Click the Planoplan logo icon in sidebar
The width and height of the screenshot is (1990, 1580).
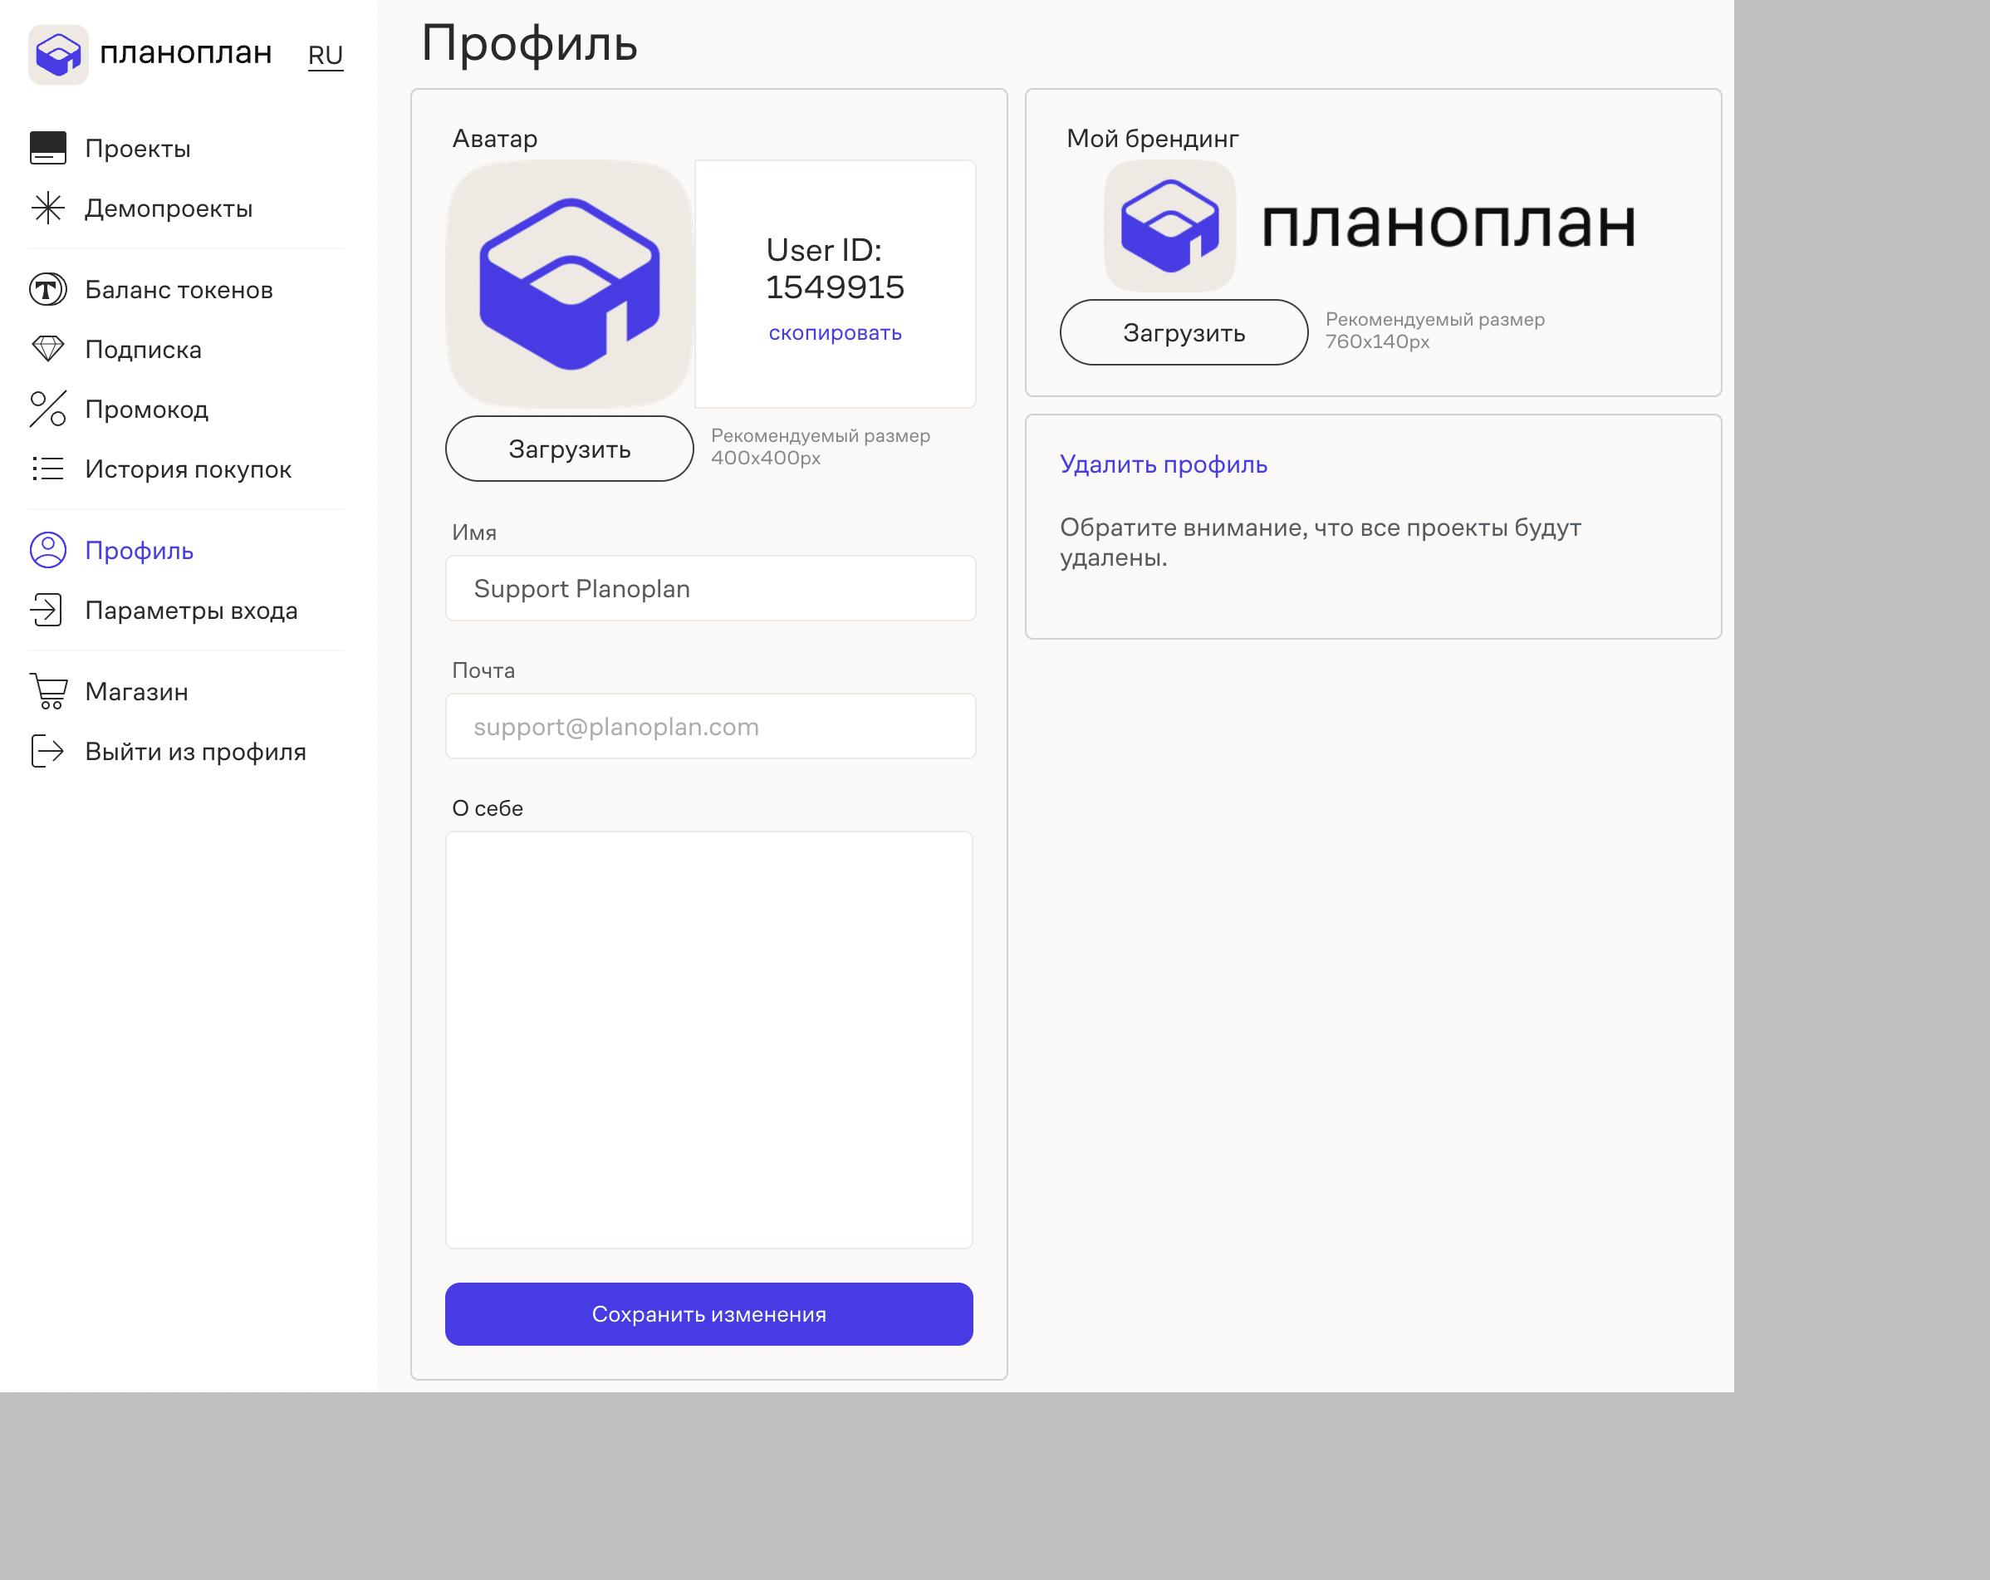(58, 55)
